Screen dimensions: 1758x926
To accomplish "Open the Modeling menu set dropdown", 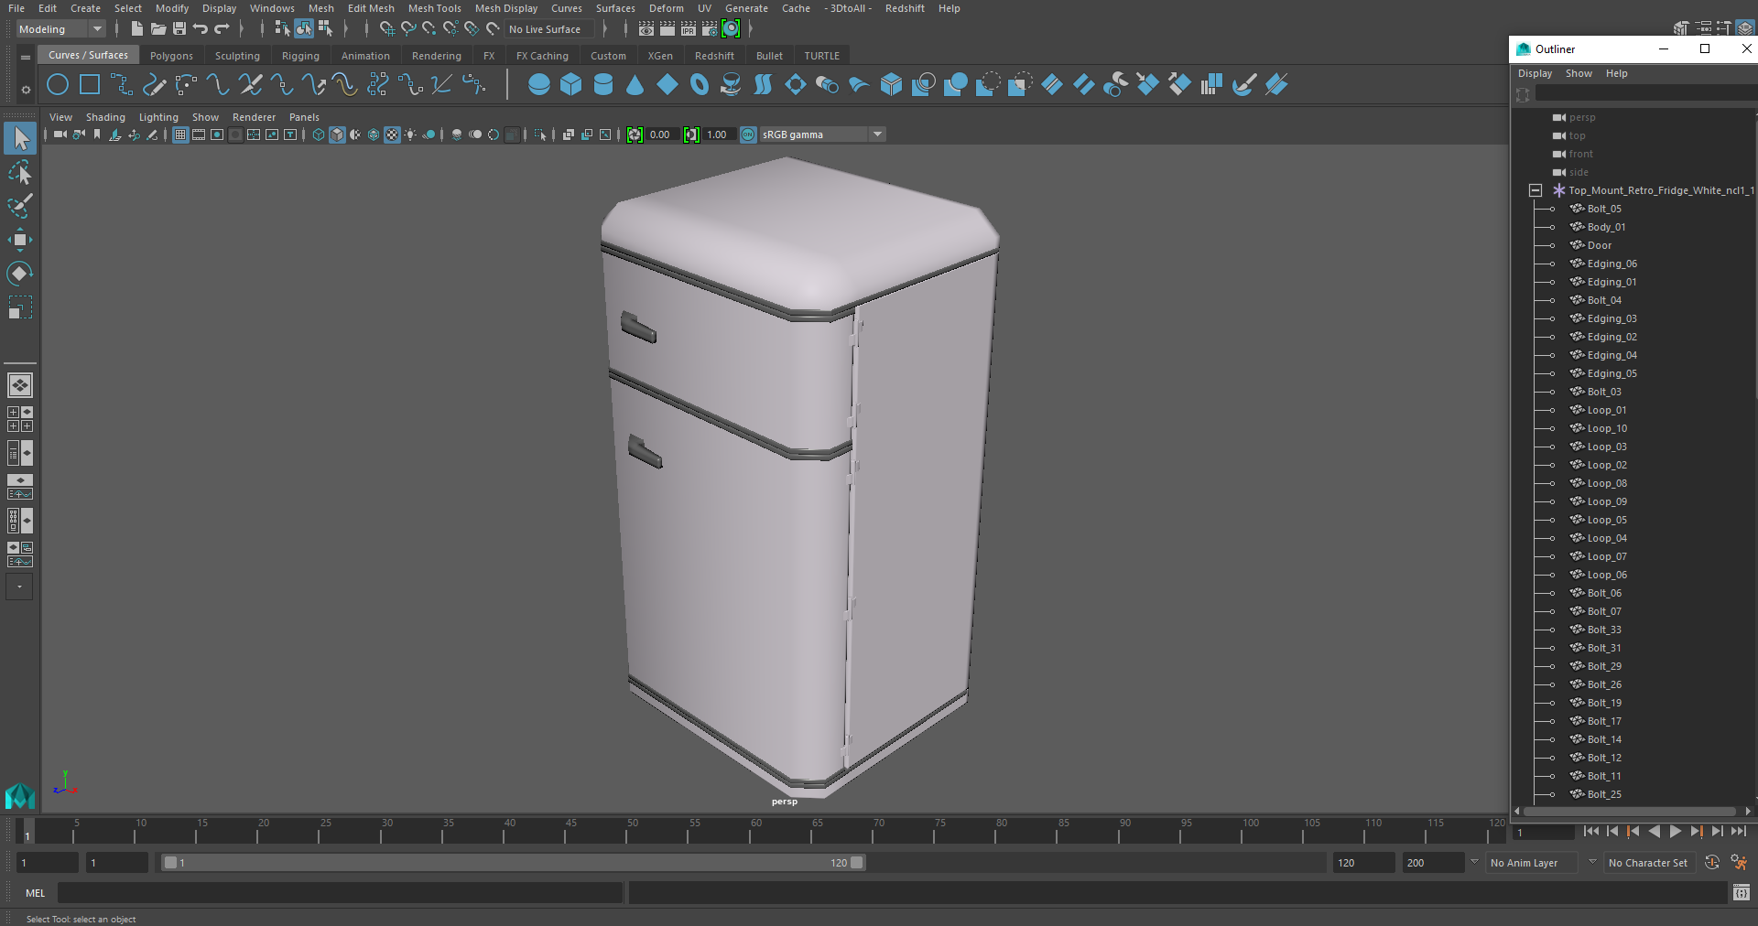I will click(60, 29).
